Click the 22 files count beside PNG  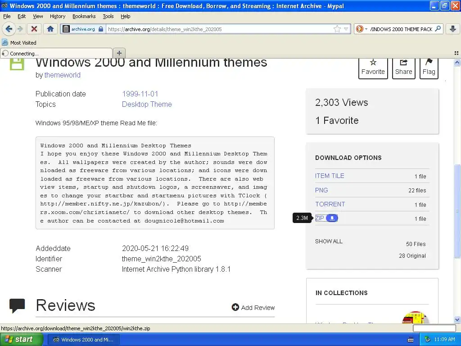[417, 191]
